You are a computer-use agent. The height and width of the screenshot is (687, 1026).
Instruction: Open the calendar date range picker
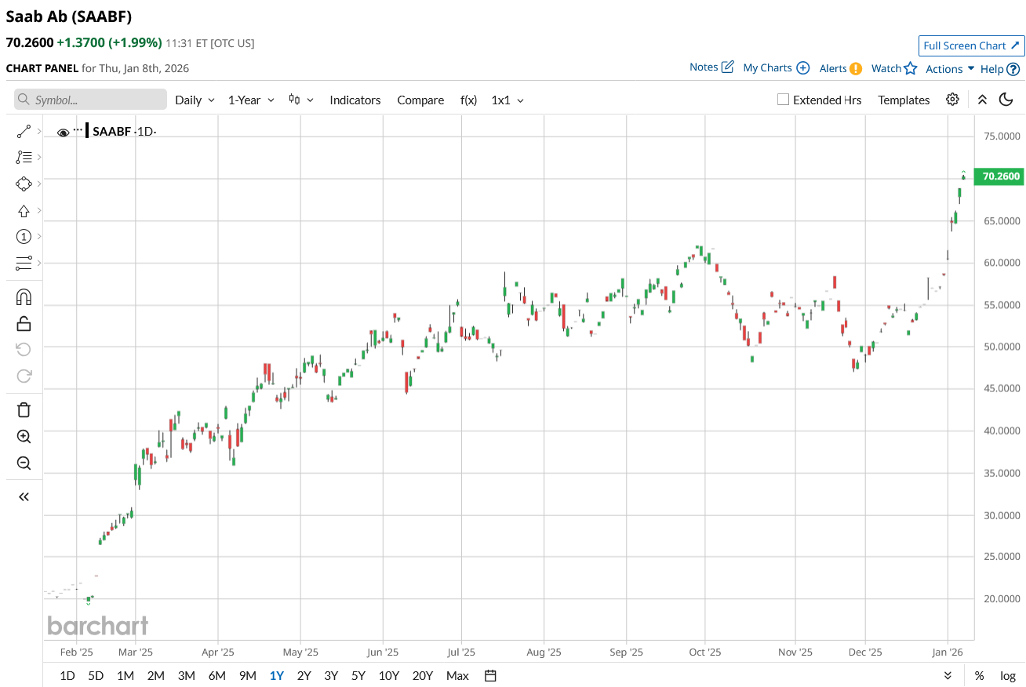[x=491, y=675]
